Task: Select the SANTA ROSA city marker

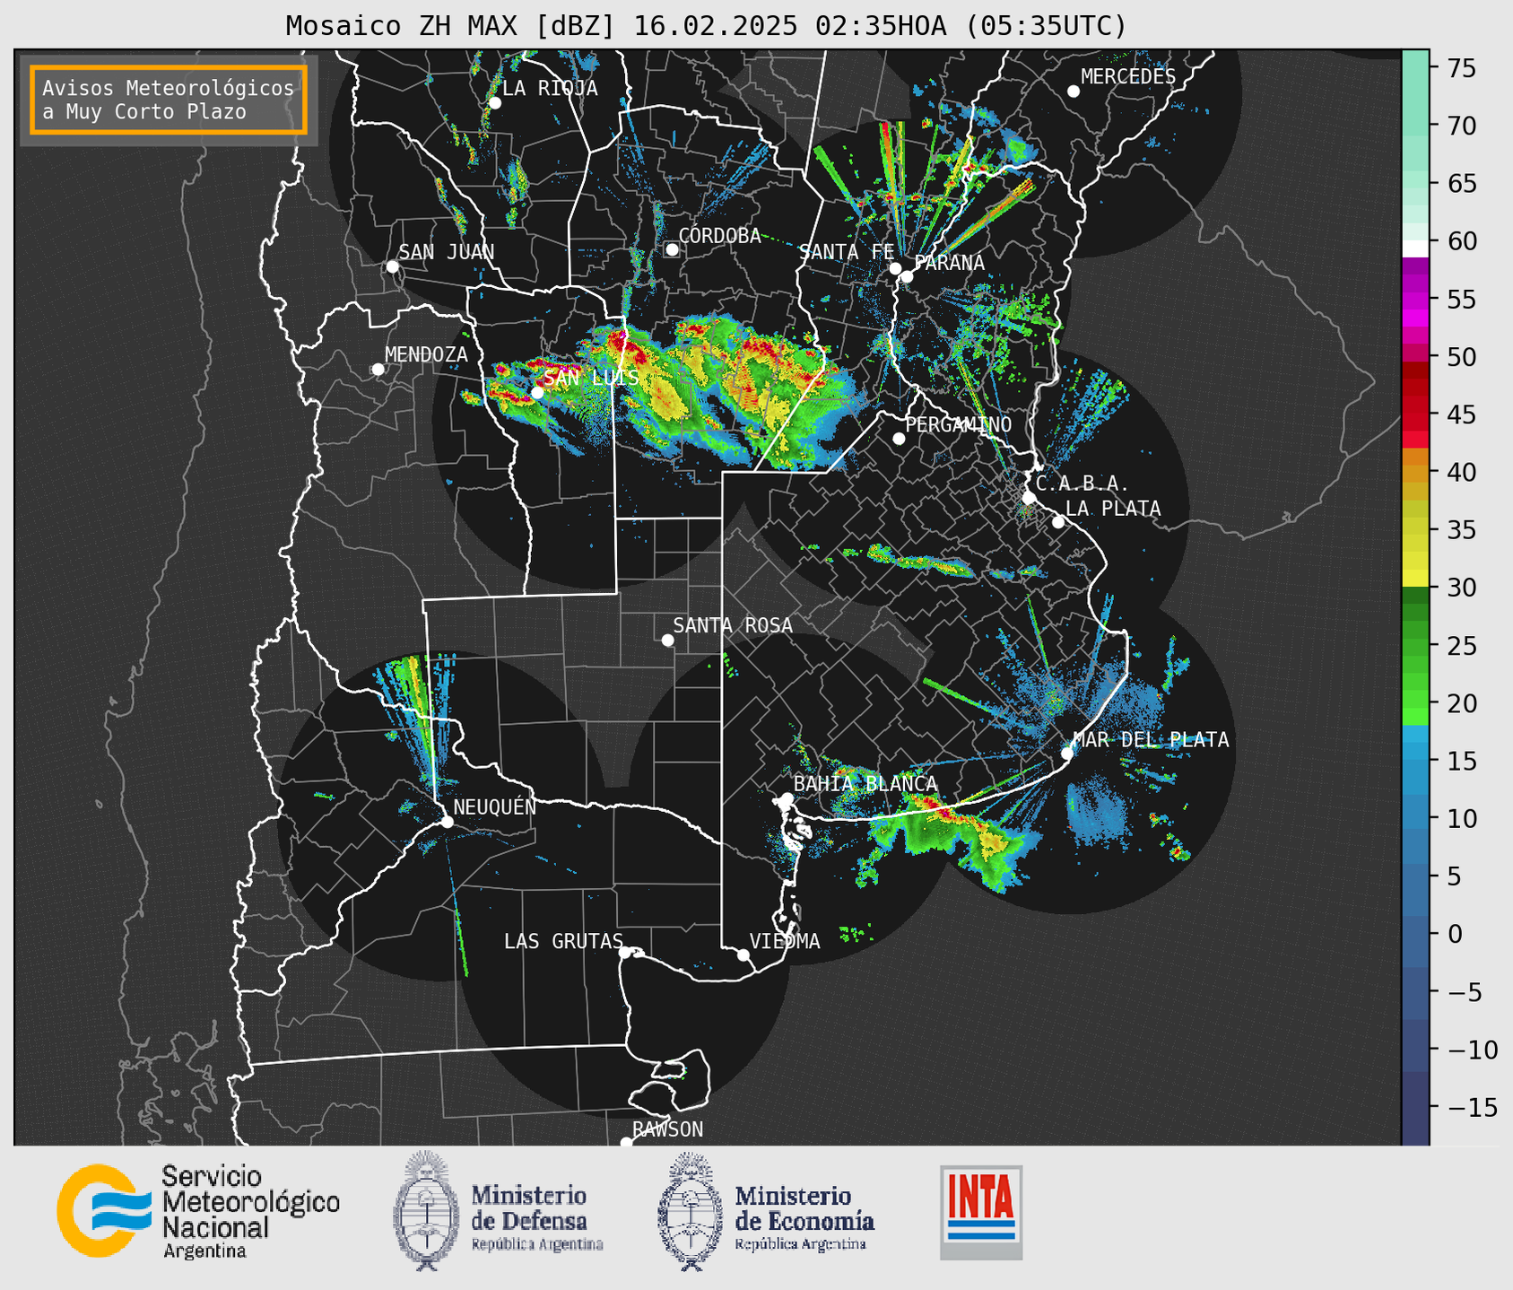Action: pos(667,641)
